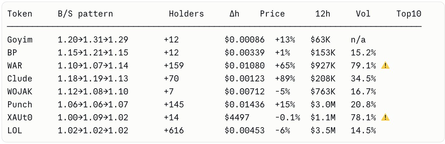This screenshot has width=445, height=144.
Task: Click the B/S pattern column header
Action: coord(85,14)
